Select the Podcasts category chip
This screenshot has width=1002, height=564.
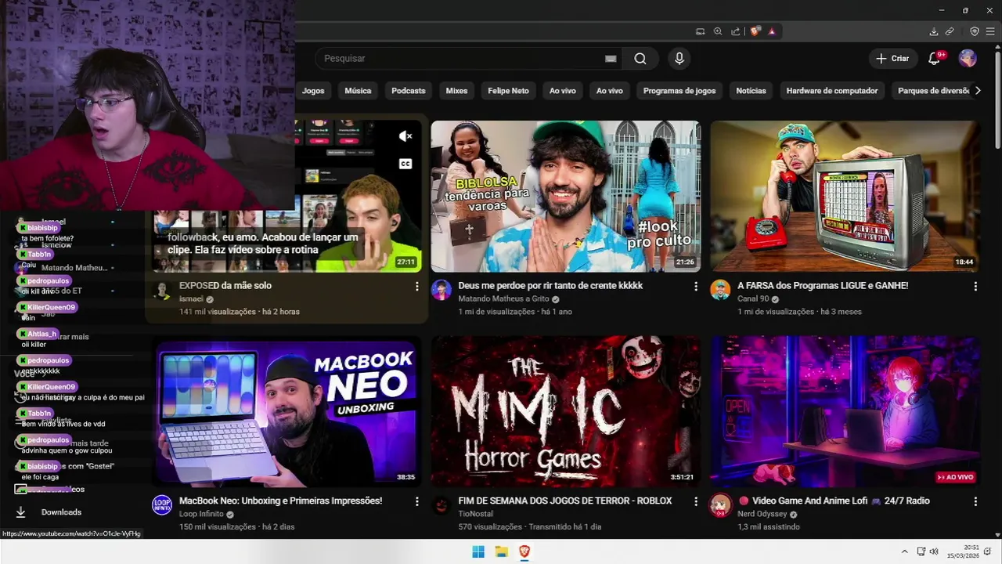click(409, 91)
